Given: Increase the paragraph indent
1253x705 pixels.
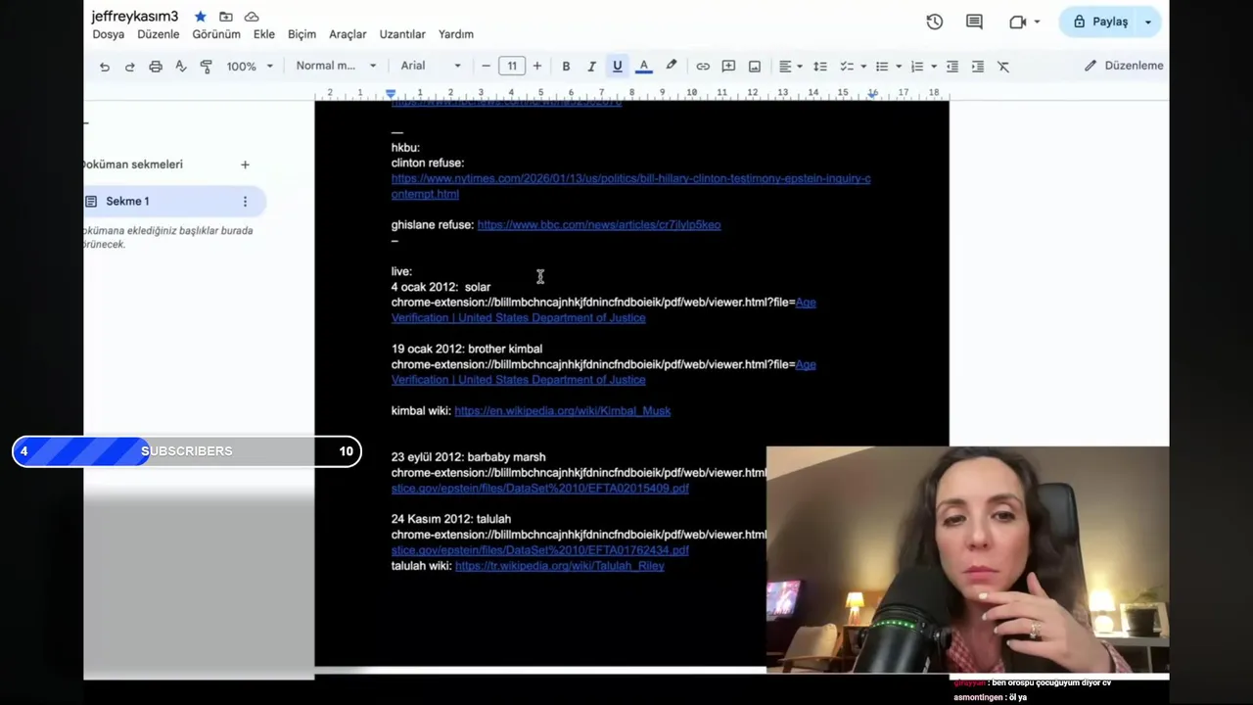Looking at the screenshot, I should click(978, 66).
